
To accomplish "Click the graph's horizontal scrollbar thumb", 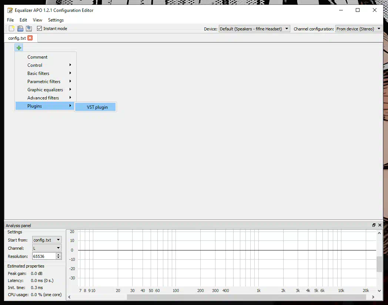I will click(246, 297).
